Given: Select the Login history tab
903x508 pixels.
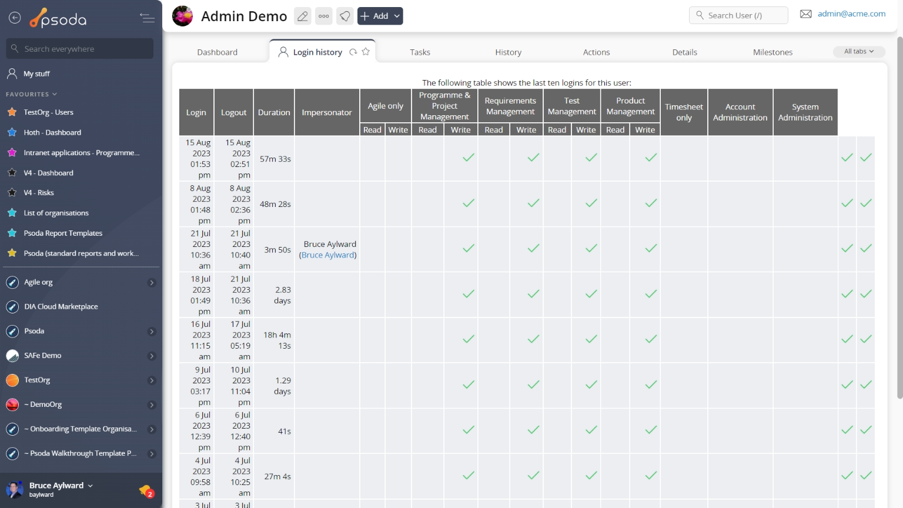Looking at the screenshot, I should (x=317, y=52).
